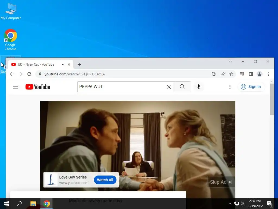This screenshot has height=209, width=278.
Task: Open the Love Gov Series ad title
Action: pos(73,177)
